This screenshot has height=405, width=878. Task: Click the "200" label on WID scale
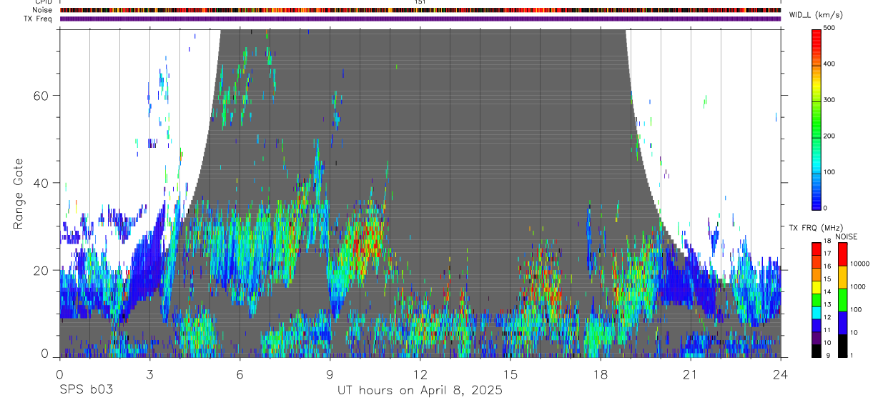point(829,136)
